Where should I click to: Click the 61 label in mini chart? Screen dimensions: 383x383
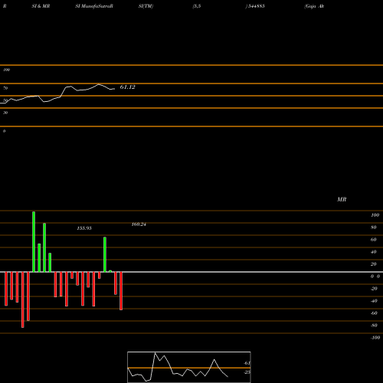click(247, 363)
